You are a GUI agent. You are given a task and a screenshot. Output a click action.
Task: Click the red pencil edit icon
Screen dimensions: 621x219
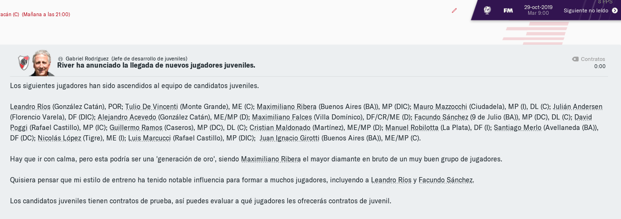click(x=454, y=10)
